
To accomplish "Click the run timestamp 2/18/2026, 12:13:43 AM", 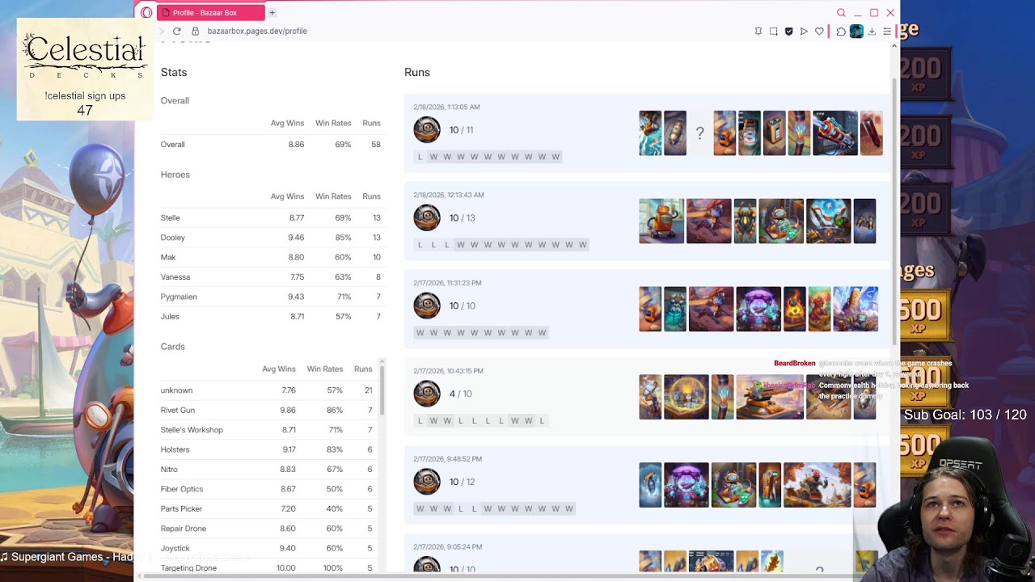I will click(449, 195).
